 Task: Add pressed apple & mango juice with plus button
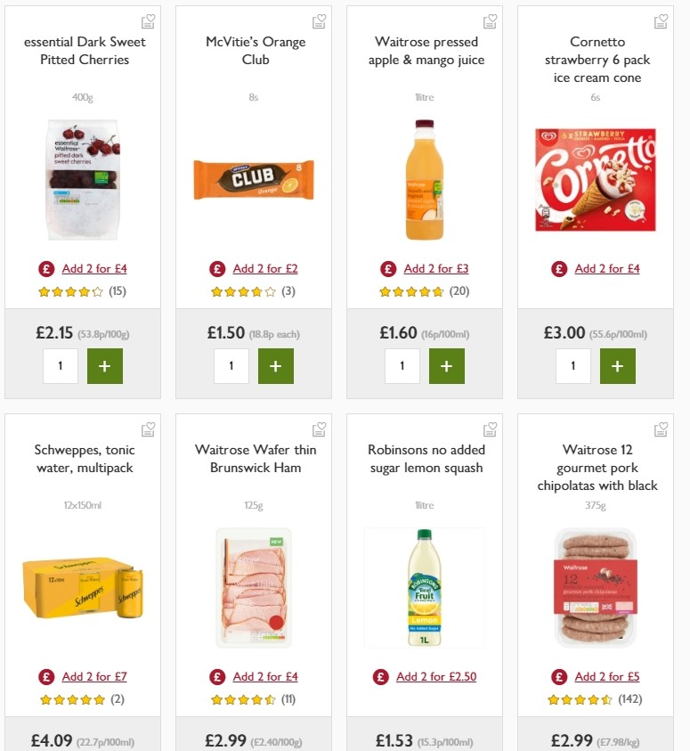[x=446, y=365]
